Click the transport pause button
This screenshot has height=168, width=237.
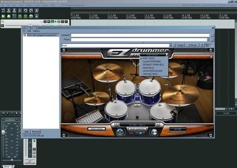12,113
